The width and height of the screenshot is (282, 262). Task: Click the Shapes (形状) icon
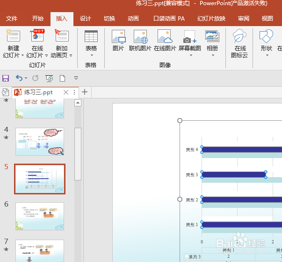[x=266, y=36]
